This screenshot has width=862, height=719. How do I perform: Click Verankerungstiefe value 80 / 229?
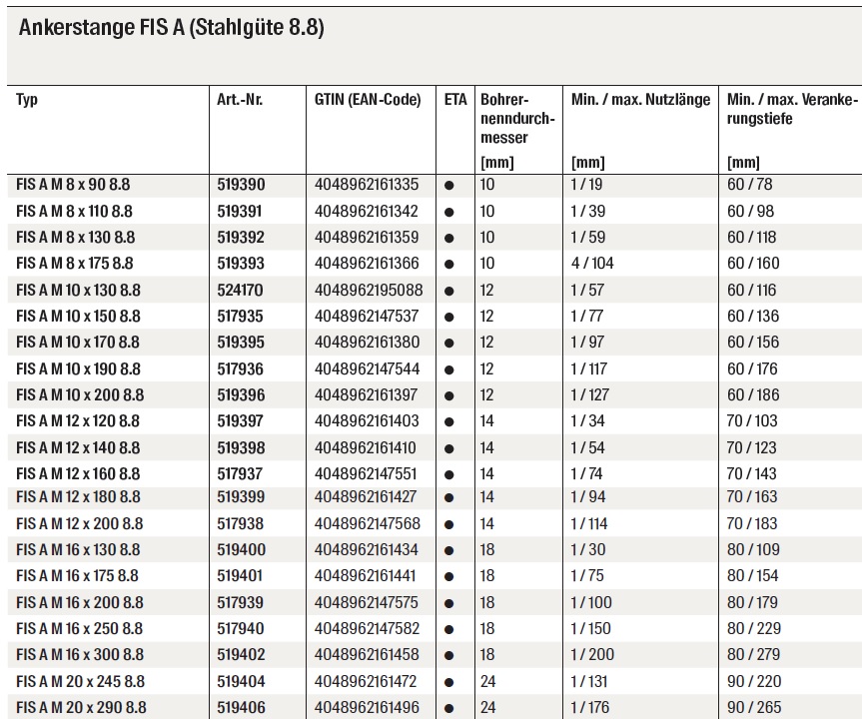click(x=754, y=628)
